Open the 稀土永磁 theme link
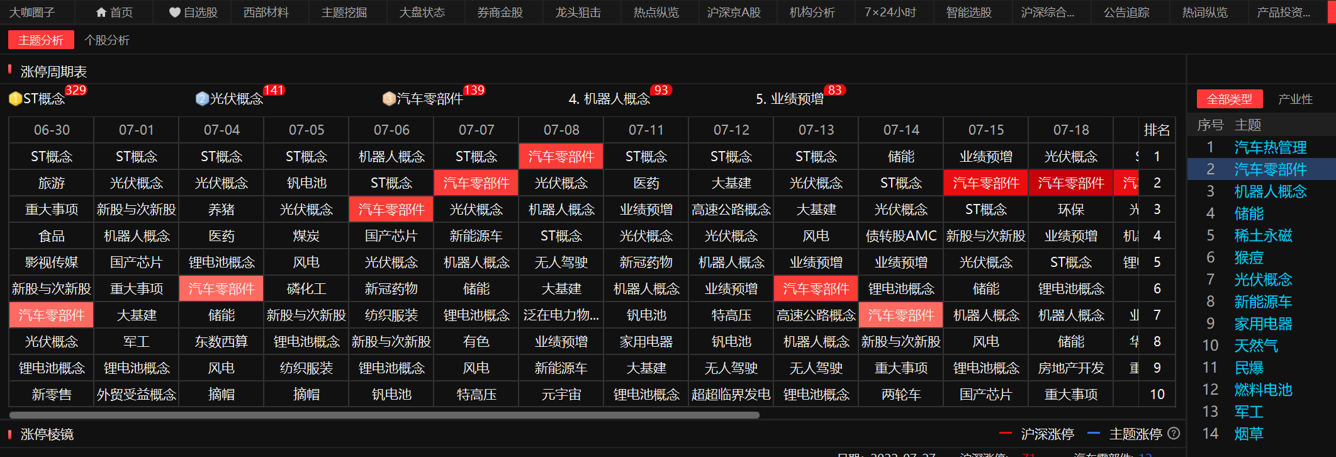The image size is (1336, 457). 1262,235
